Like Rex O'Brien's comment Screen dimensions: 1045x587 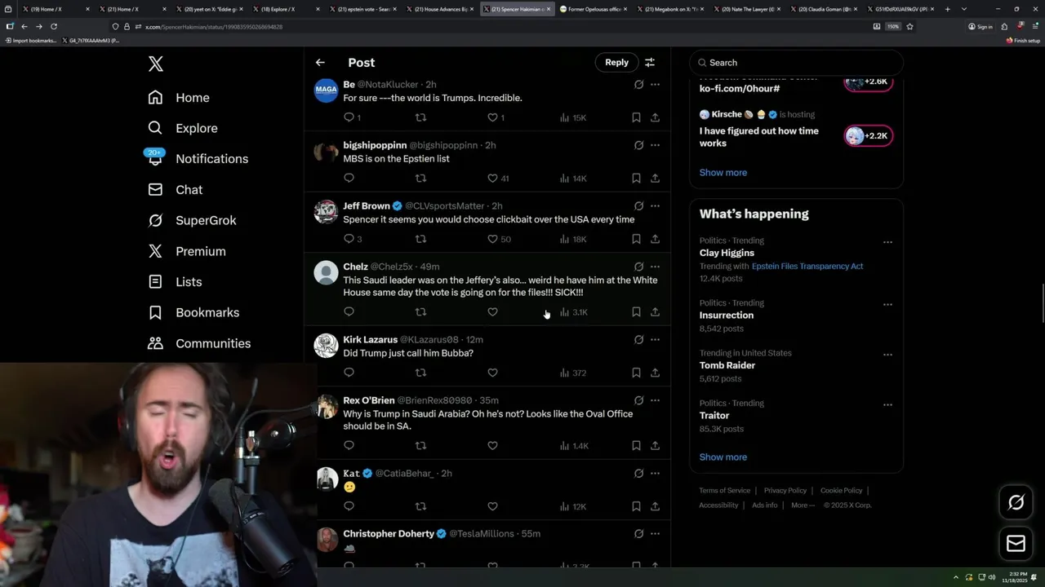[x=492, y=445]
